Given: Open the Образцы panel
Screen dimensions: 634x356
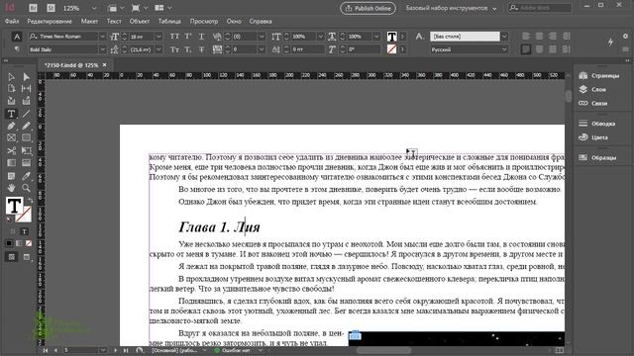Looking at the screenshot, I should coord(598,157).
